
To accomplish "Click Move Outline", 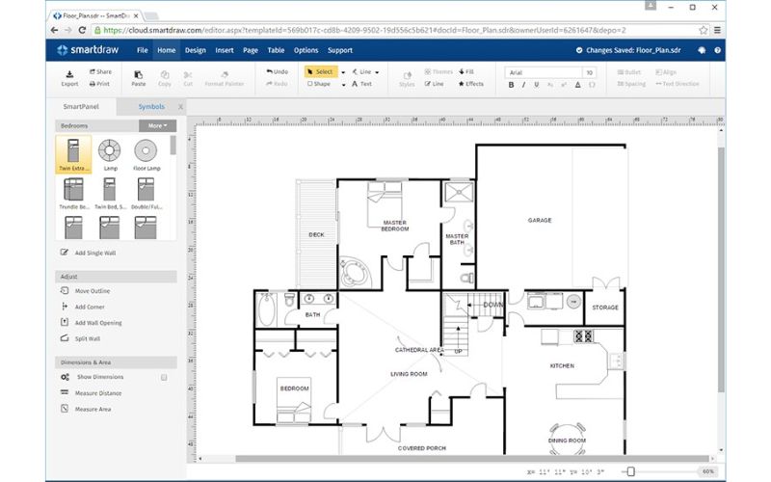I will click(x=86, y=291).
